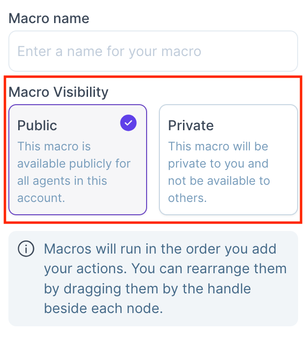Click the "Macro Visibility" heading

click(x=59, y=92)
